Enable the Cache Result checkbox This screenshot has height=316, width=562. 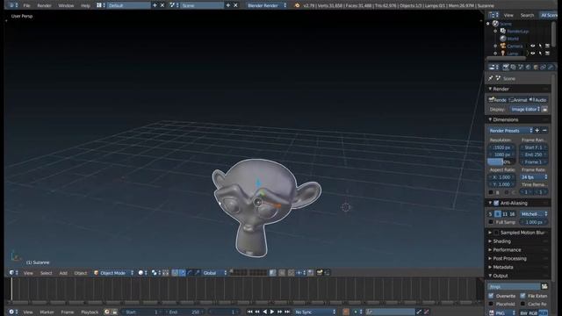click(x=523, y=304)
